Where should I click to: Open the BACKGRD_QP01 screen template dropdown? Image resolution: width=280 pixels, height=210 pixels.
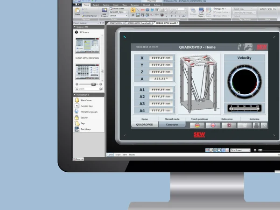(119, 12)
